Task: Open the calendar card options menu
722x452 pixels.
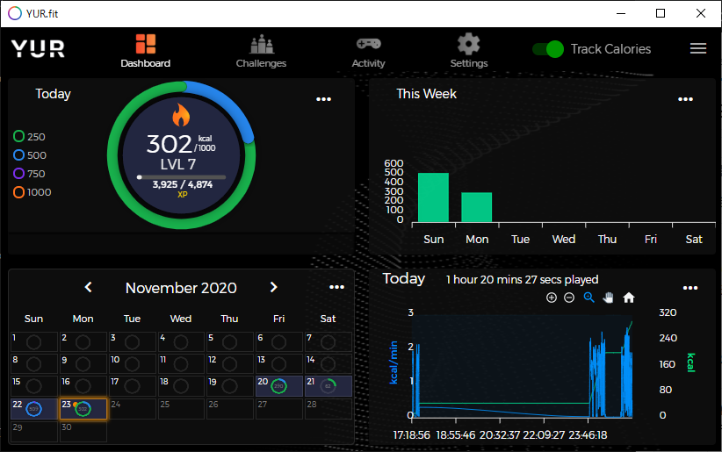Action: [x=336, y=287]
